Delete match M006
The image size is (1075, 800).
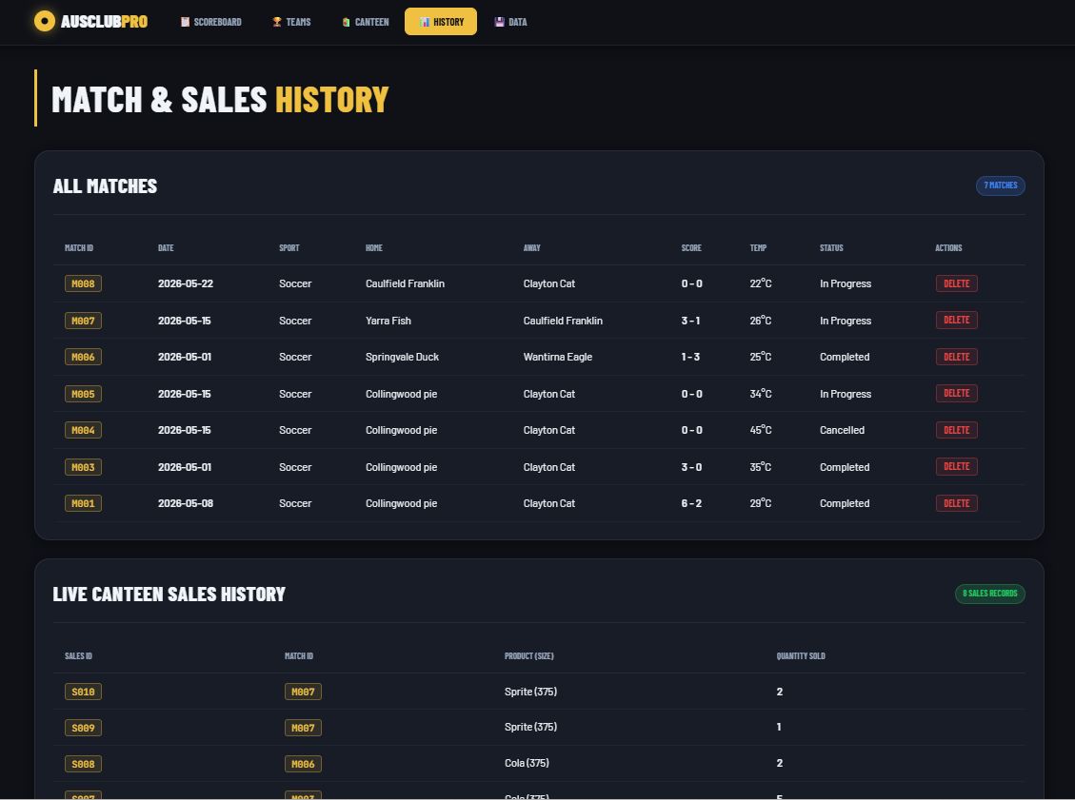[x=956, y=357]
